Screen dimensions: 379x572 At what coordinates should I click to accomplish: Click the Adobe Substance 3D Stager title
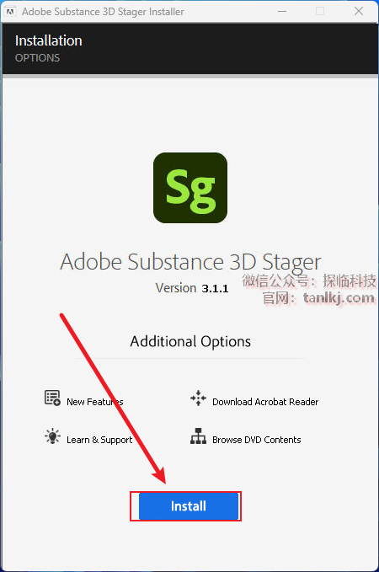point(190,263)
